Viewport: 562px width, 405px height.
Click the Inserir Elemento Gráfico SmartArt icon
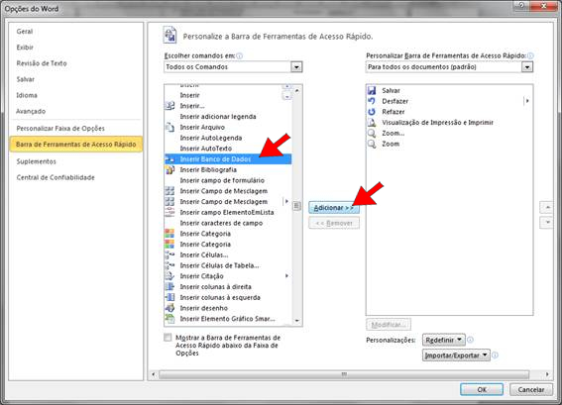[169, 319]
